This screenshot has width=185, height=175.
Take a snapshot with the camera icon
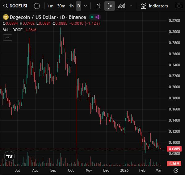coord(179,6)
